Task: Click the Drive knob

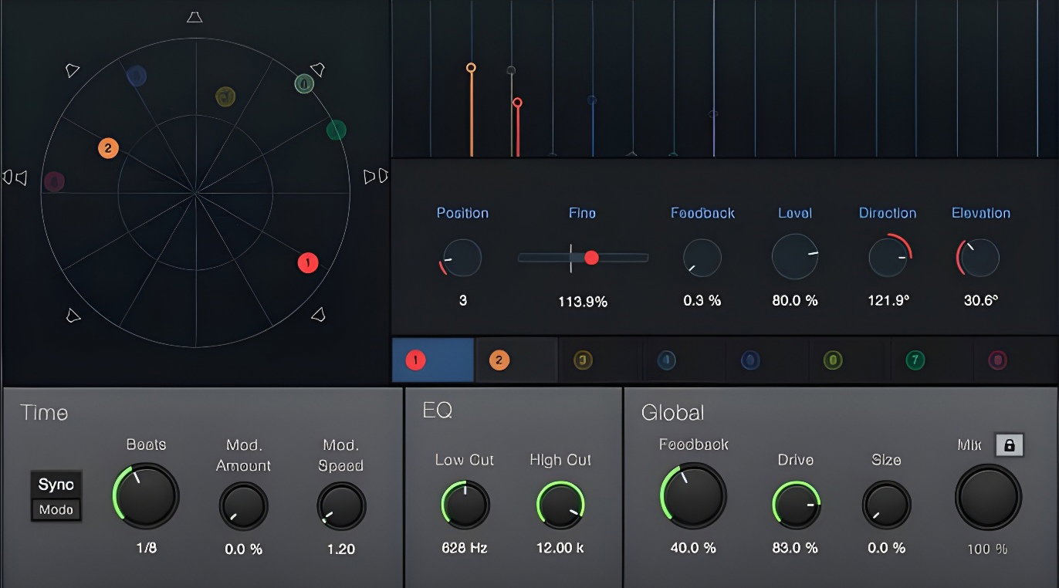Action: coord(796,505)
